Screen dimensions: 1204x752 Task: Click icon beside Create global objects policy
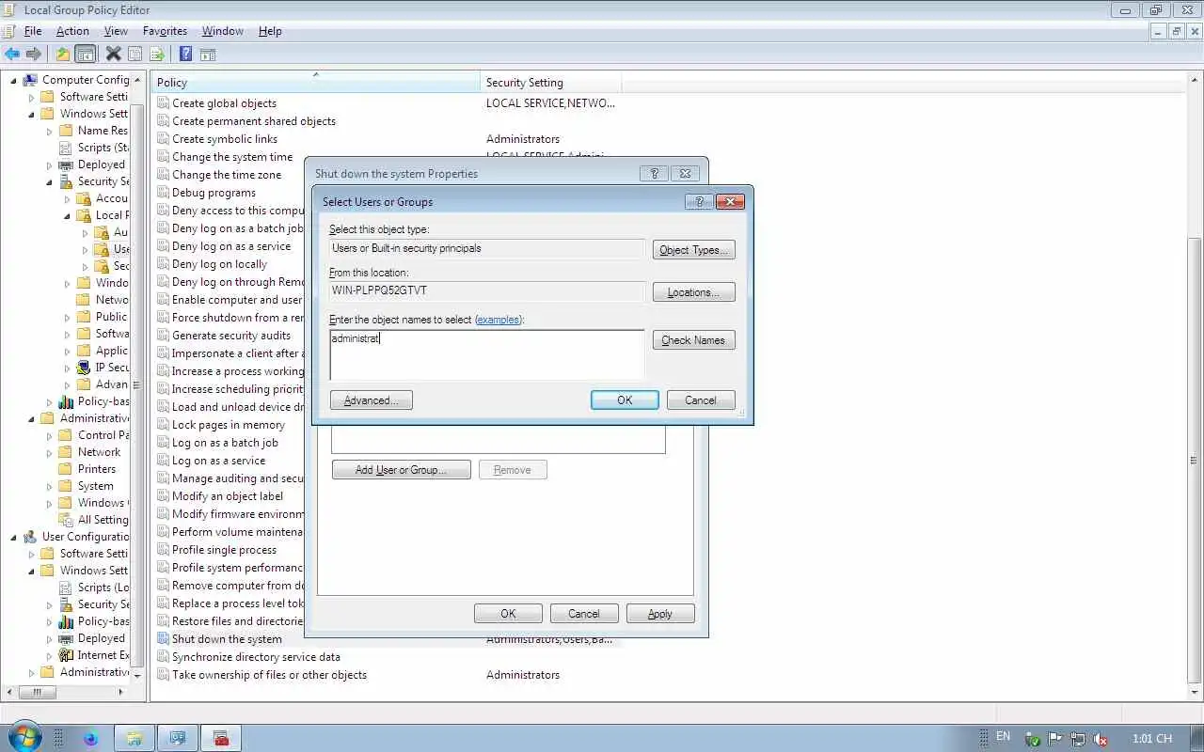163,103
